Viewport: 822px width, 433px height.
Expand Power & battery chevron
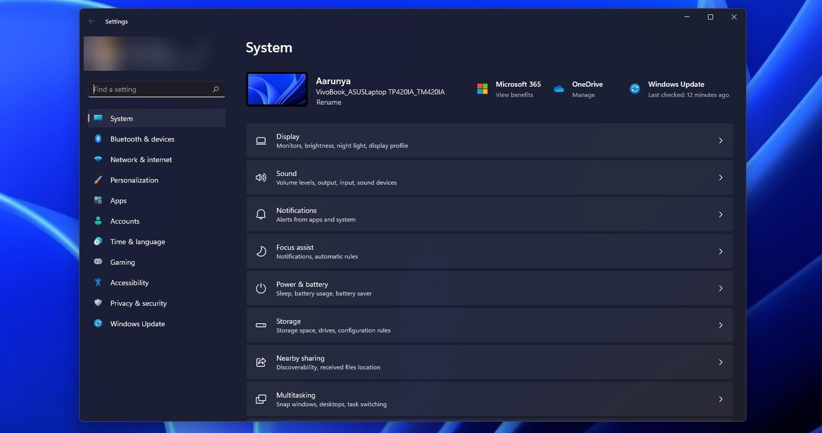click(721, 288)
